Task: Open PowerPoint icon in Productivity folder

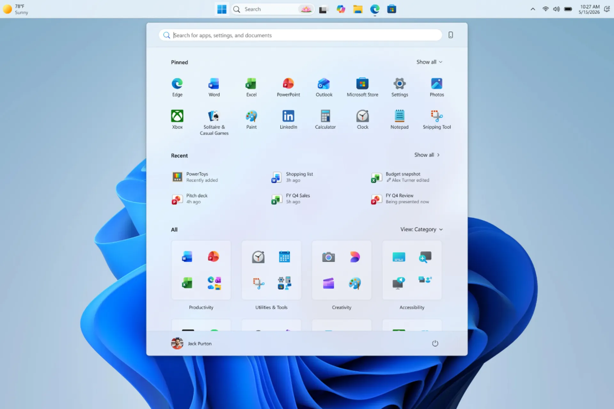Action: pos(214,257)
